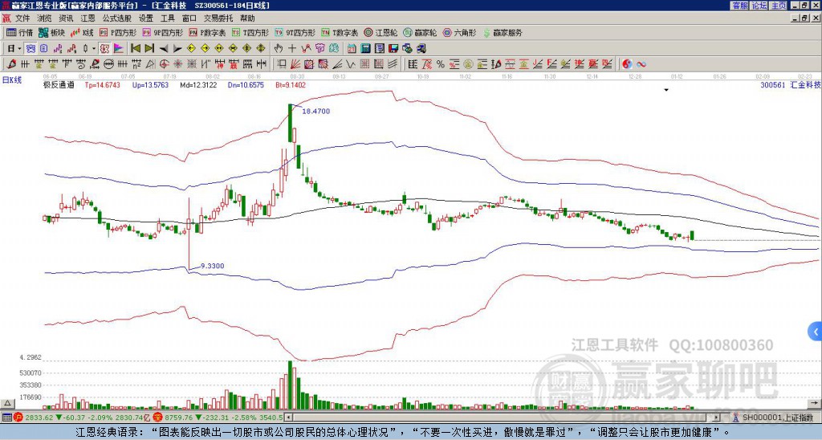This screenshot has width=822, height=440.
Task: Toggle the highlighted blue chart-mode icon
Action: (x=31, y=49)
